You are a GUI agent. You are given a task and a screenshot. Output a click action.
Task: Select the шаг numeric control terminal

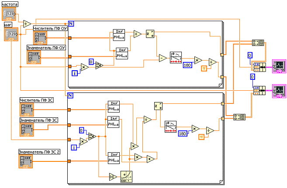point(11,34)
